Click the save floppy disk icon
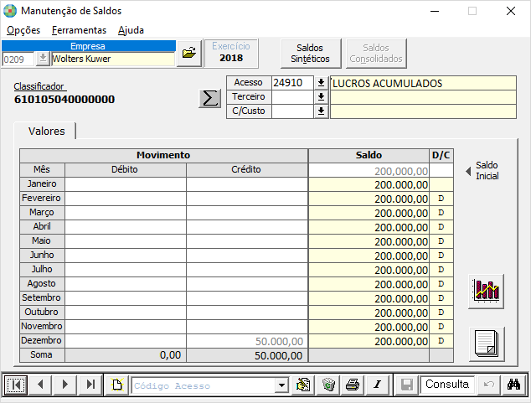This screenshot has width=531, height=403. point(407,385)
